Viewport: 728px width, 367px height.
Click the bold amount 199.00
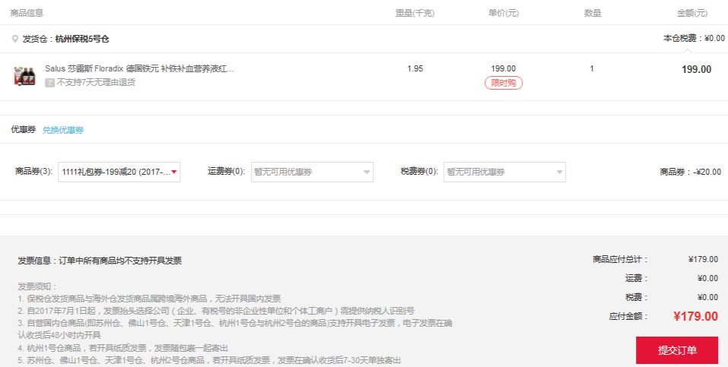coord(696,70)
